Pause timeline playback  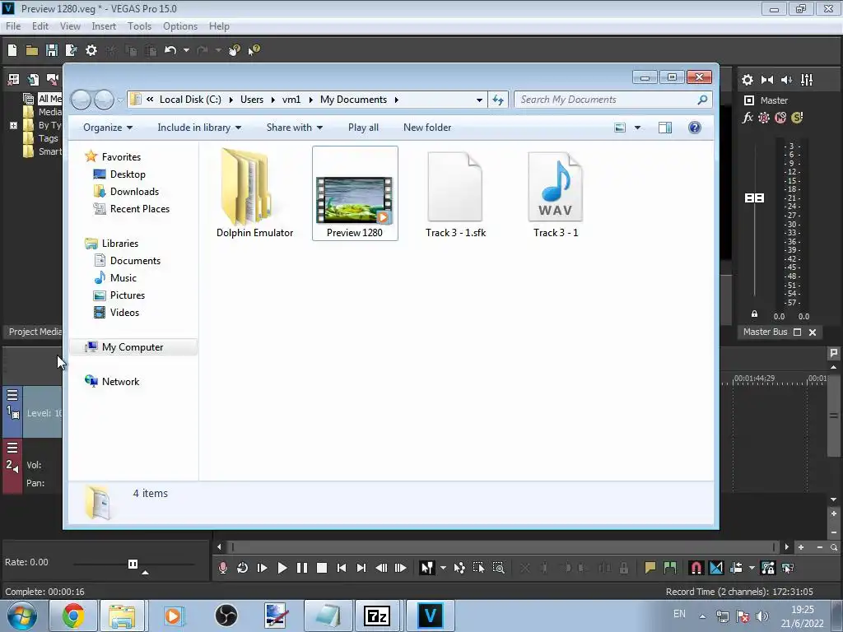301,568
